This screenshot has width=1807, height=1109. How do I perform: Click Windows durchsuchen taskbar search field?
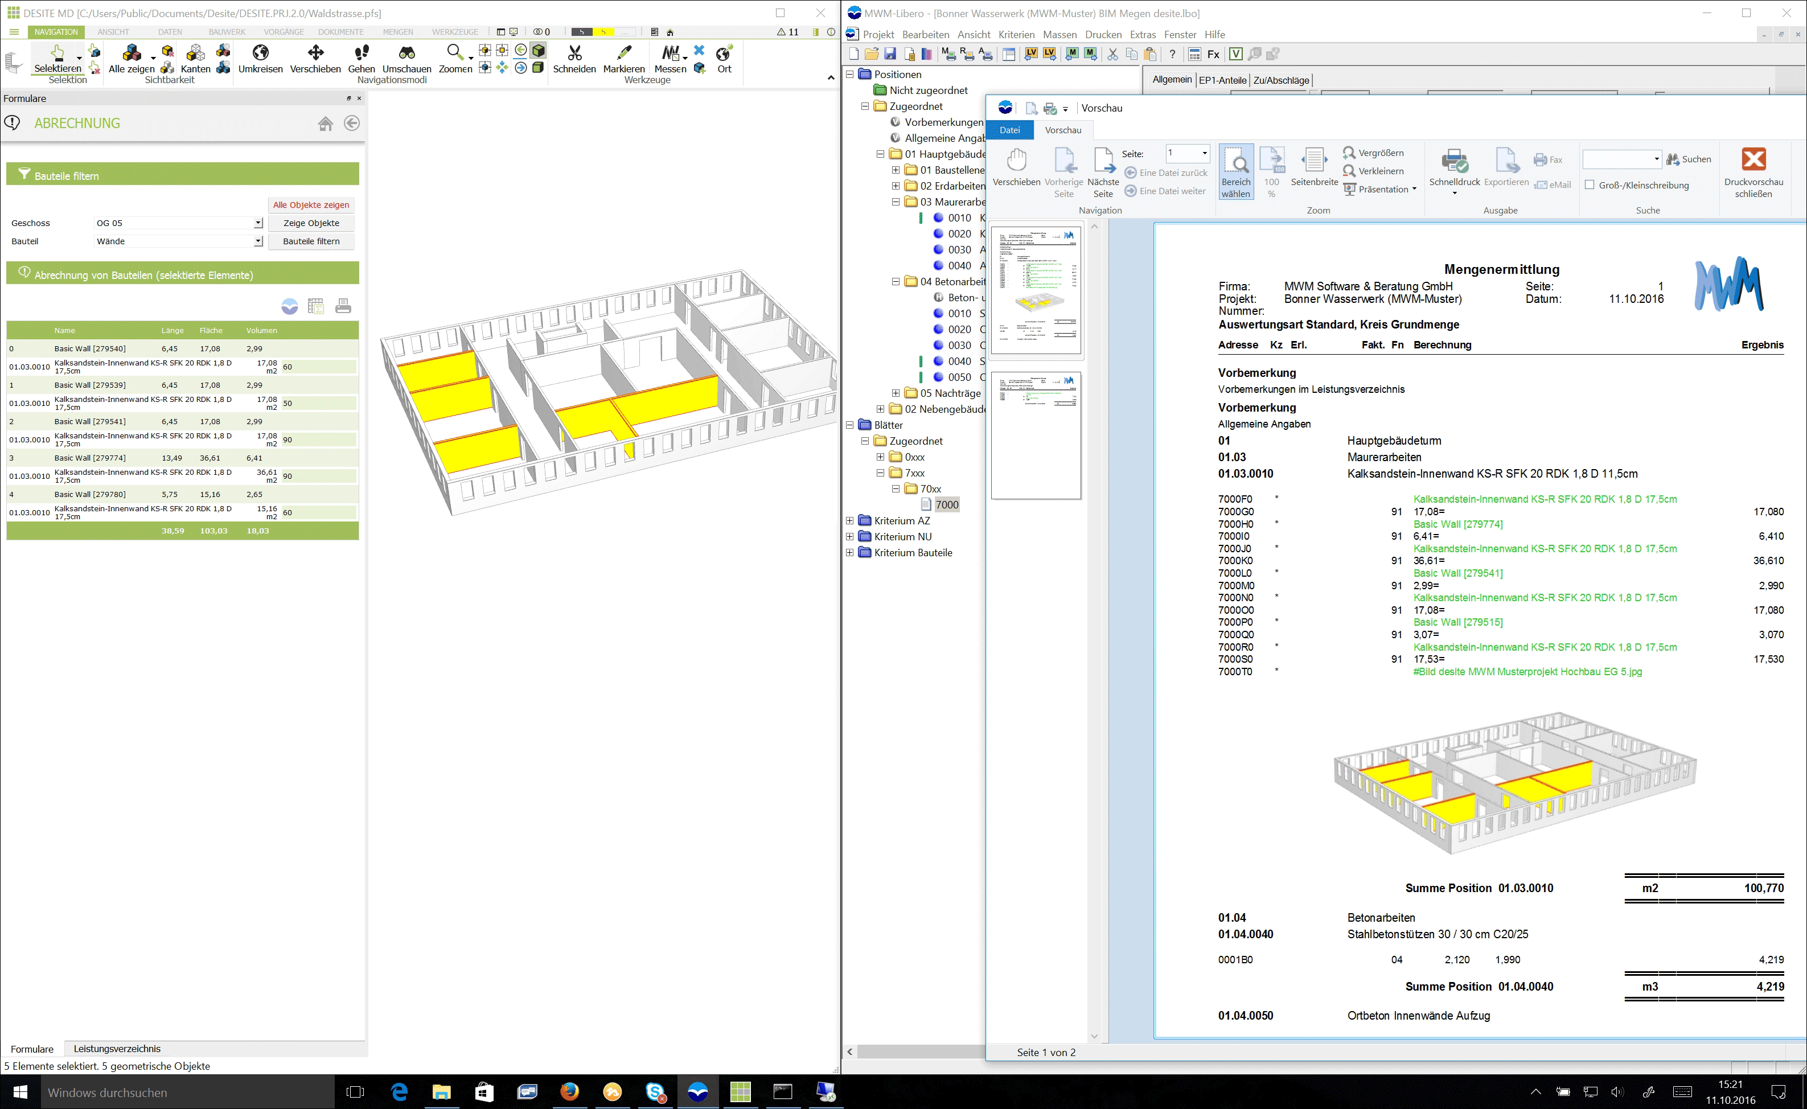(x=187, y=1092)
